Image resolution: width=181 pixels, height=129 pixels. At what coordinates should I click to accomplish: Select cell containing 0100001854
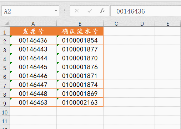click(80, 40)
